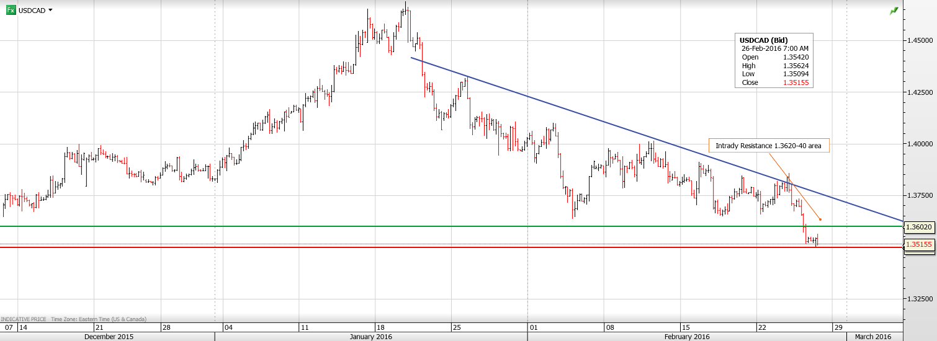
Task: Open the USDCAD symbol dropdown arrow
Action: coord(50,10)
